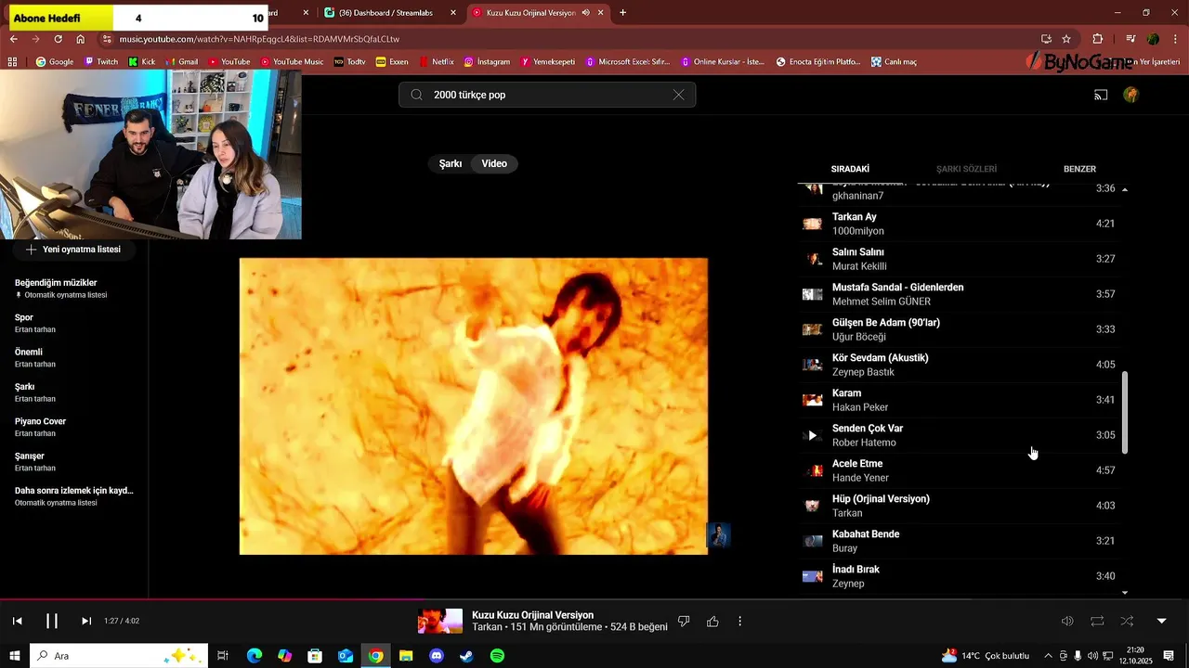Click play icon on Senden Çok Var
This screenshot has width=1189, height=668.
coord(813,435)
